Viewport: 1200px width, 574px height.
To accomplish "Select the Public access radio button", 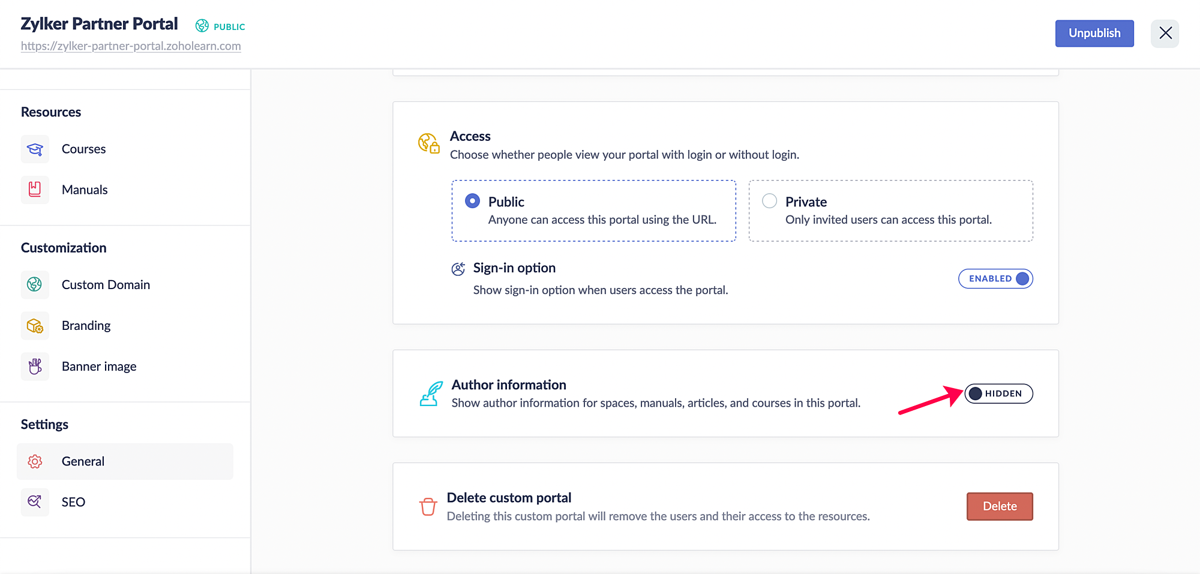I will [472, 201].
